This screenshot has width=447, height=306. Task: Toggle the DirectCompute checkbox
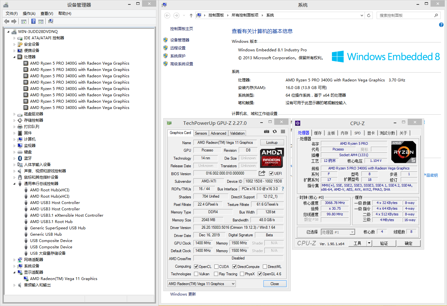click(234, 266)
